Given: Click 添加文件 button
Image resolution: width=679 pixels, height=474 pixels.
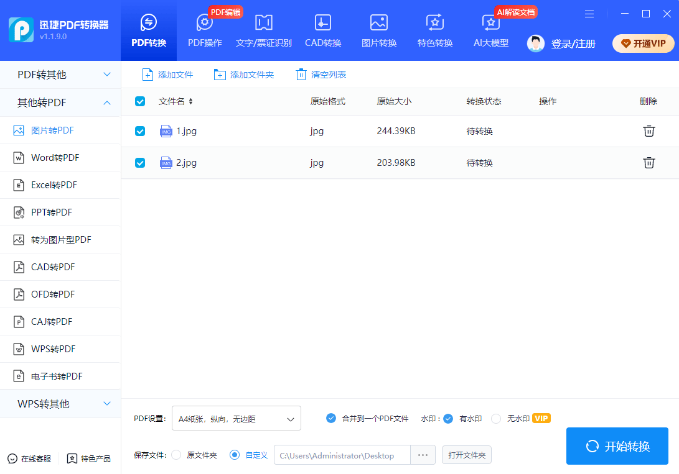Looking at the screenshot, I should click(167, 75).
